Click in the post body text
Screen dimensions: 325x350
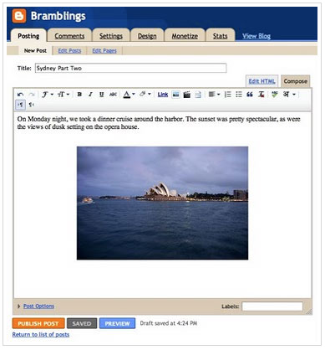click(159, 123)
